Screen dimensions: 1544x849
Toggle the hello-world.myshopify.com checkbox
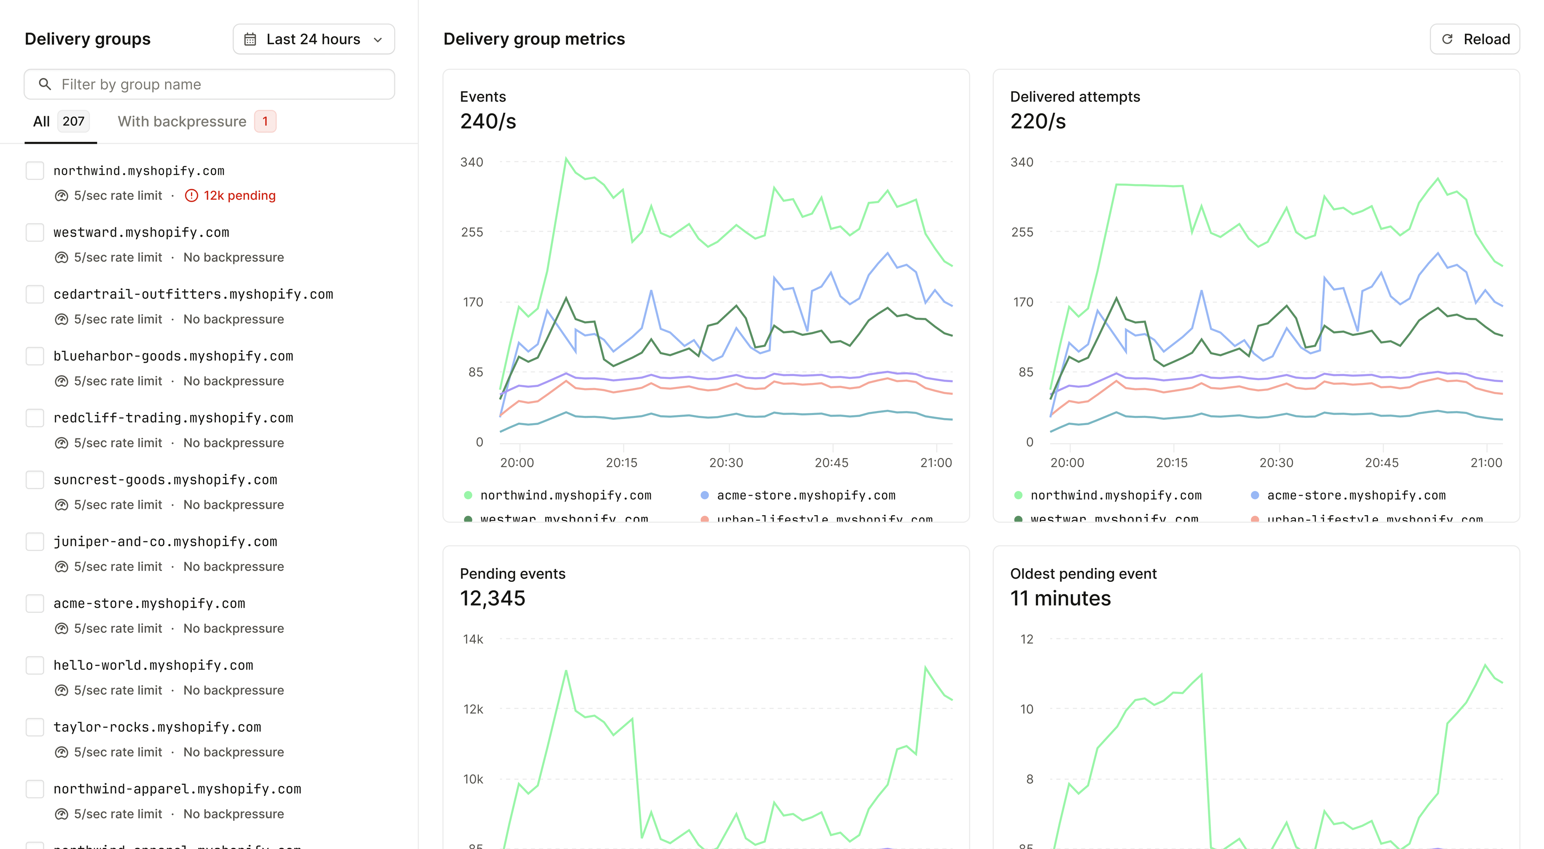point(35,665)
